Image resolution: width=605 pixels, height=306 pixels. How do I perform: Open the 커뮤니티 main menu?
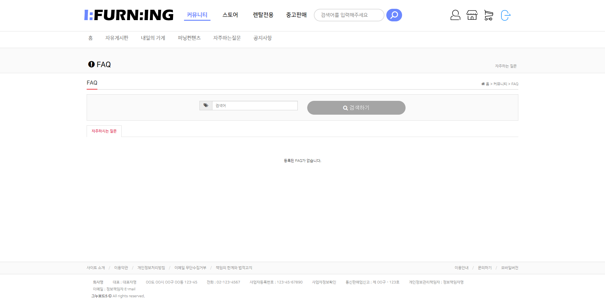197,15
